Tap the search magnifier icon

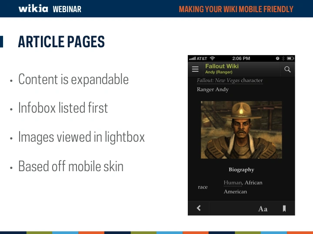click(287, 69)
